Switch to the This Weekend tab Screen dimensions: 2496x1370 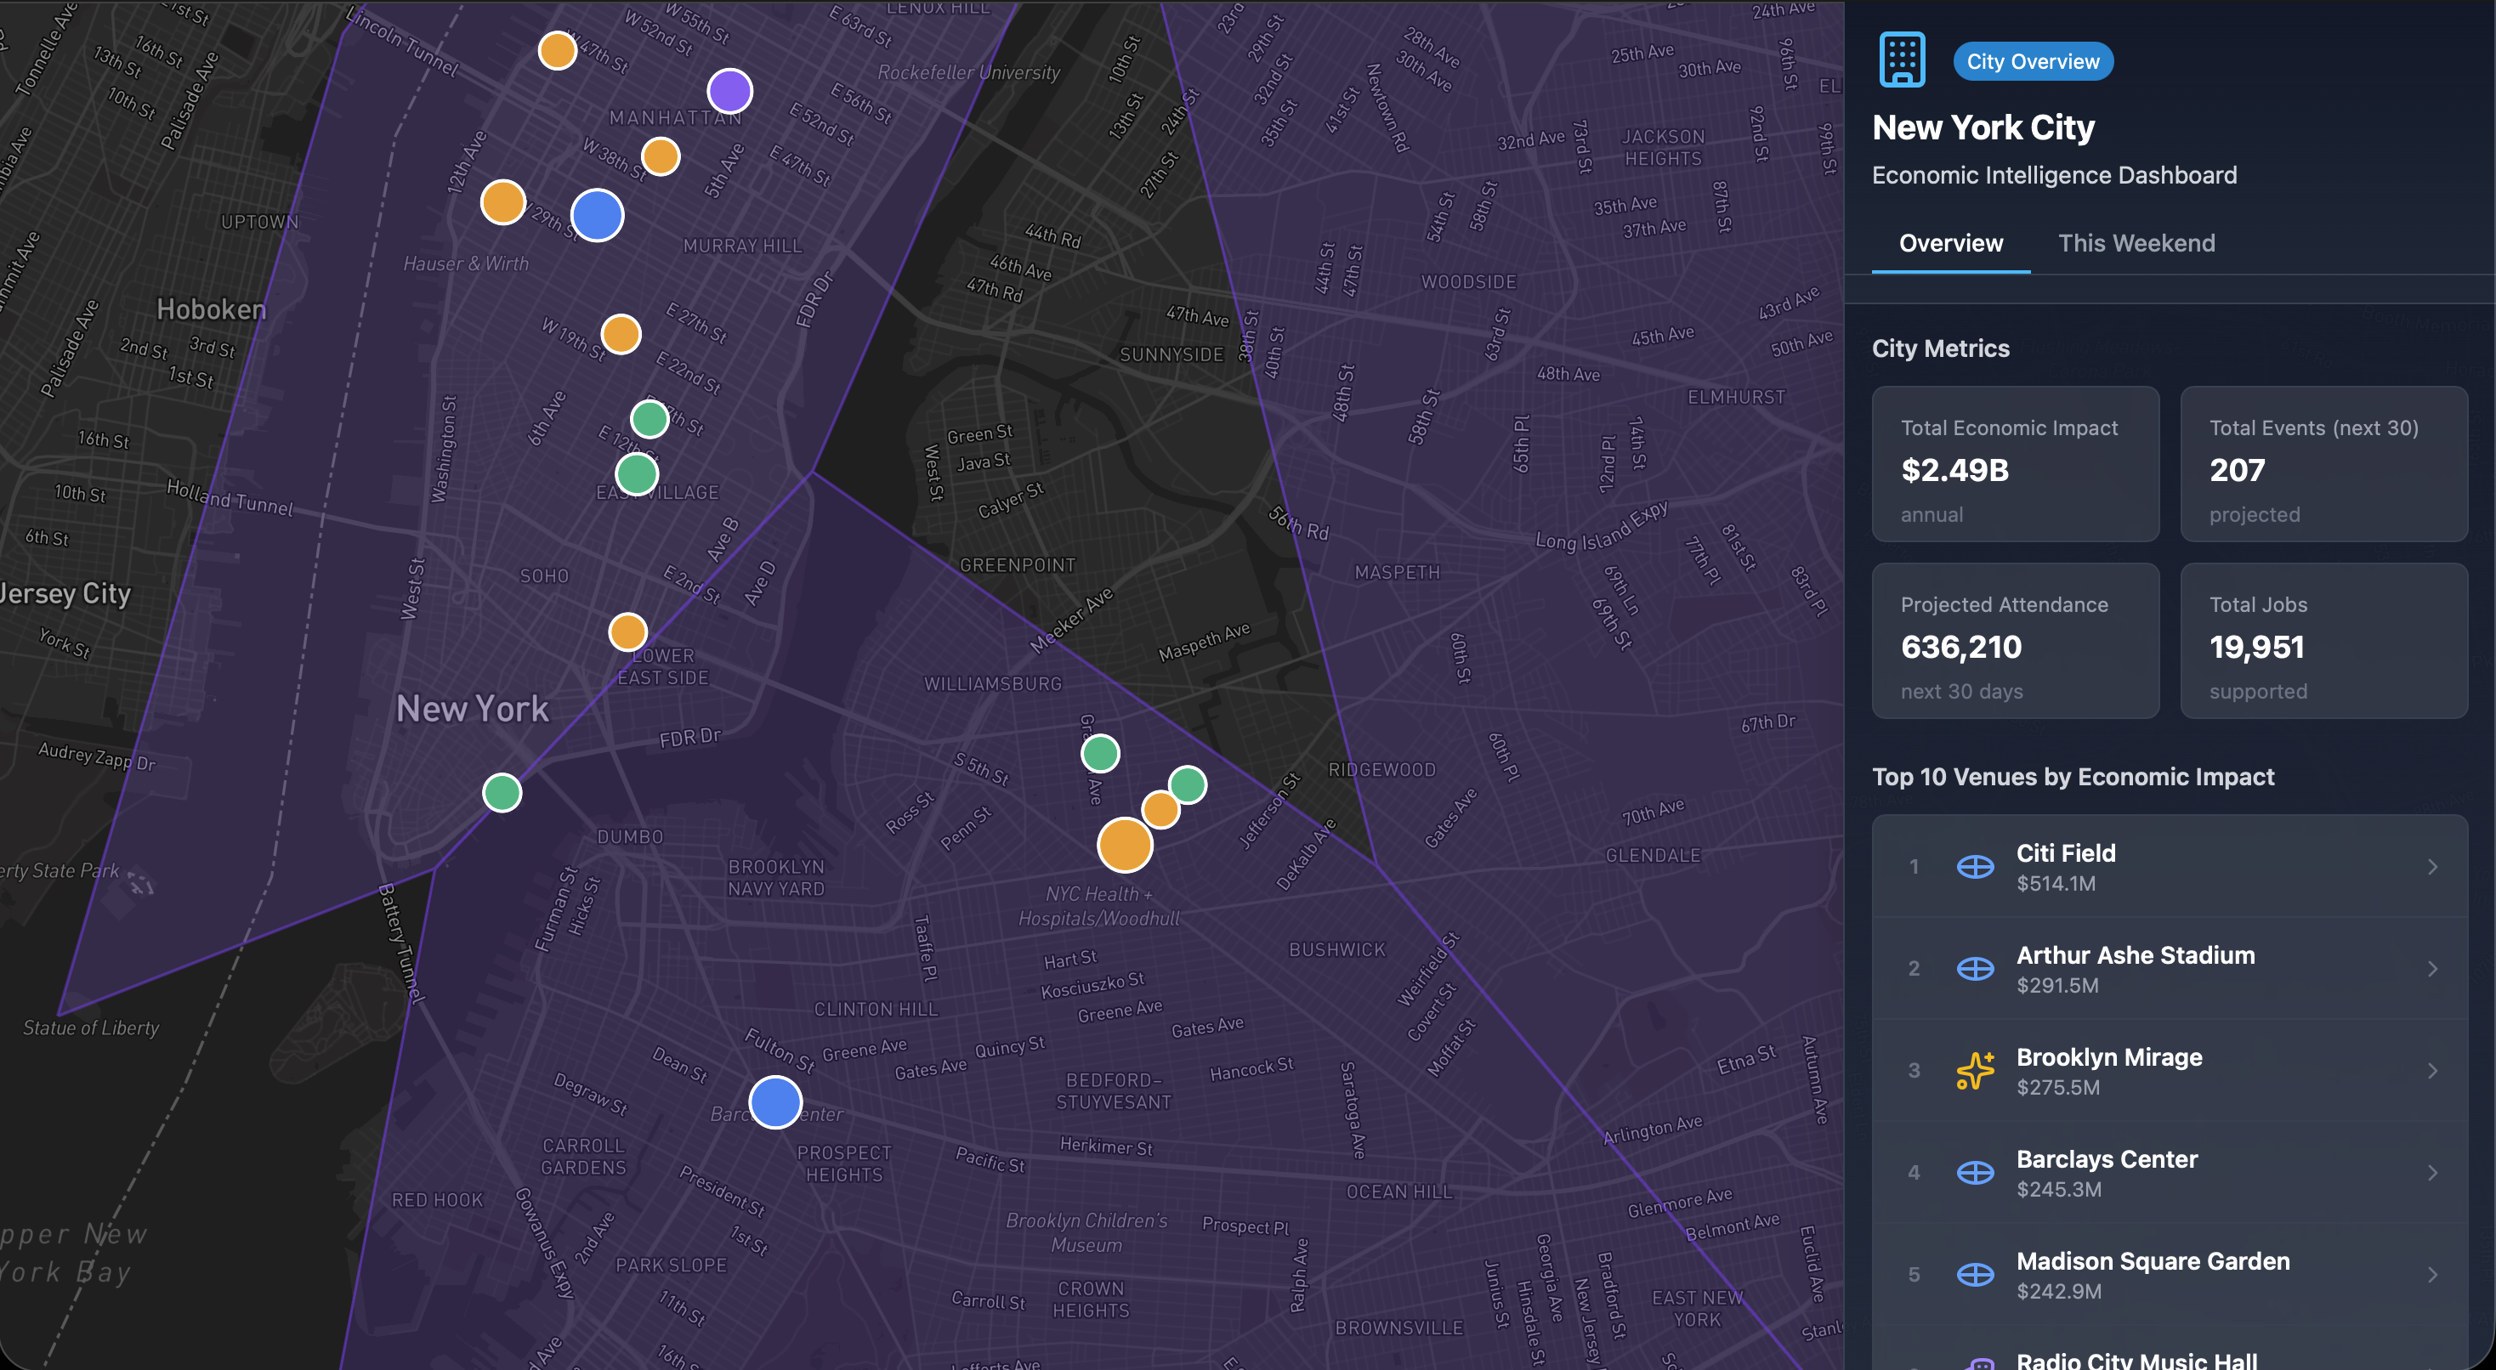pyautogui.click(x=2136, y=243)
